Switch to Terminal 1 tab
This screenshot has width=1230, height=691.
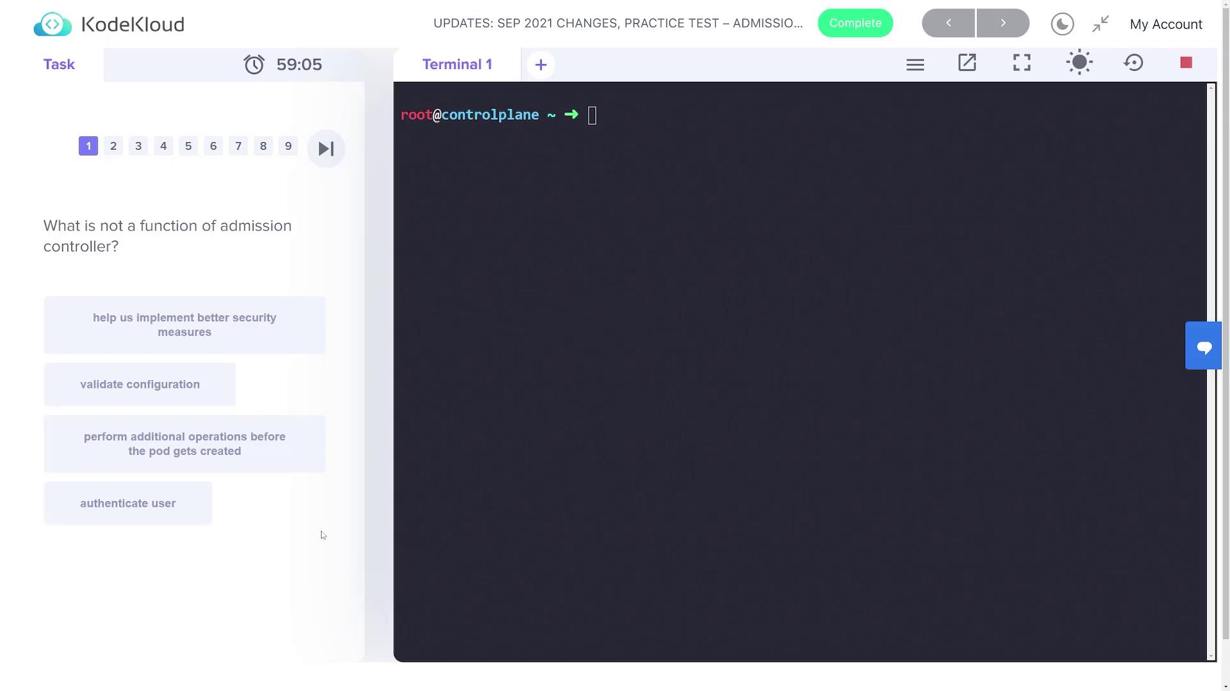[457, 65]
